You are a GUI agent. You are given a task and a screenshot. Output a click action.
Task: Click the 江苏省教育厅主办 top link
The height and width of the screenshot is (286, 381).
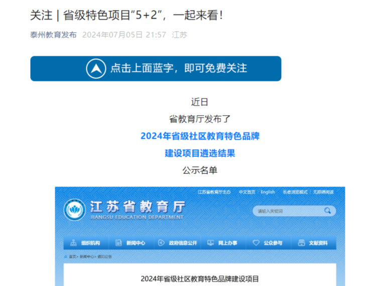point(214,192)
